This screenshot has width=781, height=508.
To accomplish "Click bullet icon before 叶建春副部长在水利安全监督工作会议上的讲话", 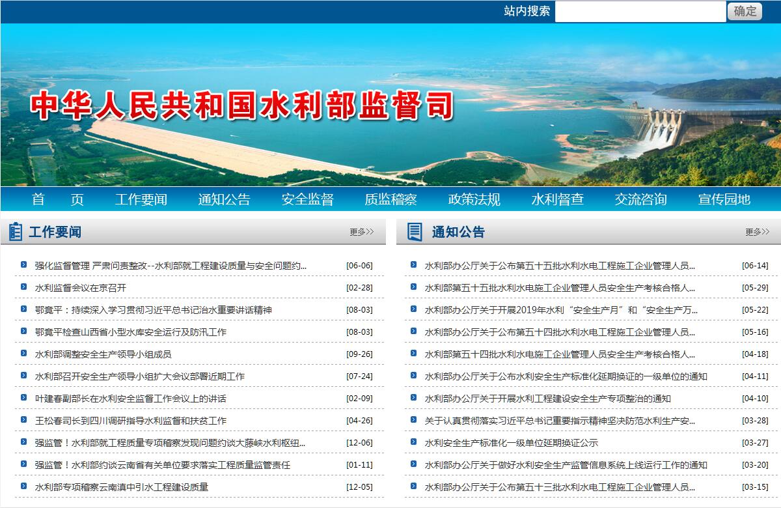I will tap(23, 398).
